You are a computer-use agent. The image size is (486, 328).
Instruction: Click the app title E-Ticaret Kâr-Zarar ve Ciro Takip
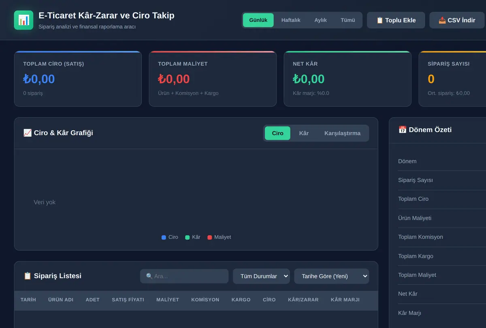tap(107, 15)
